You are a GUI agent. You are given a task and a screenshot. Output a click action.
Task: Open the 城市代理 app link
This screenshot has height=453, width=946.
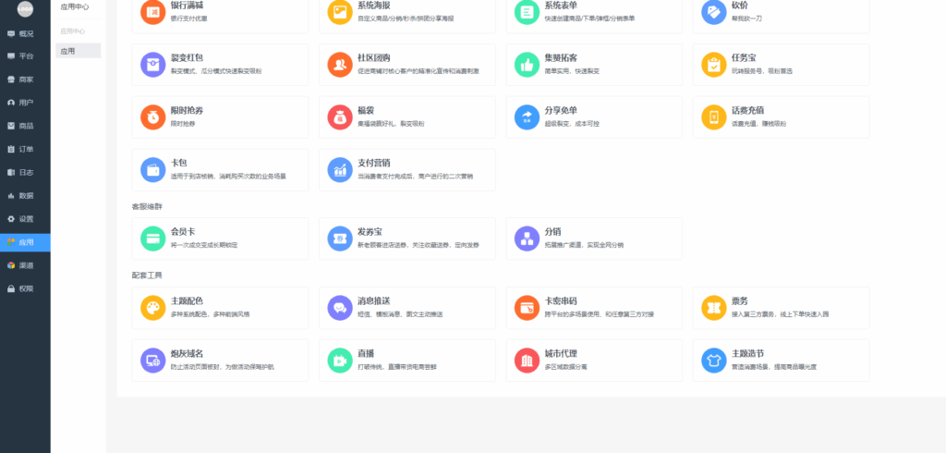pos(563,353)
